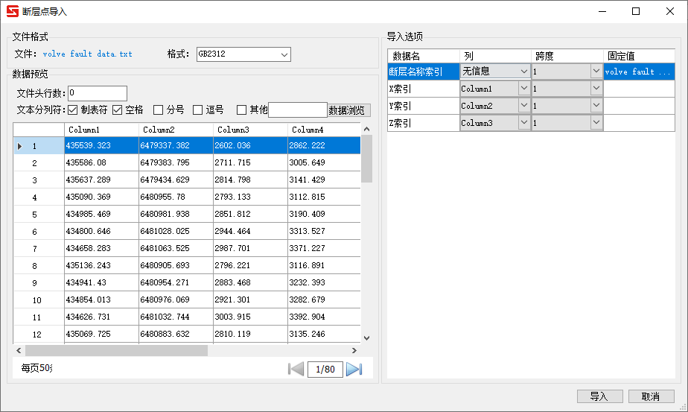Click the 其他 delimiter text field

coord(298,110)
